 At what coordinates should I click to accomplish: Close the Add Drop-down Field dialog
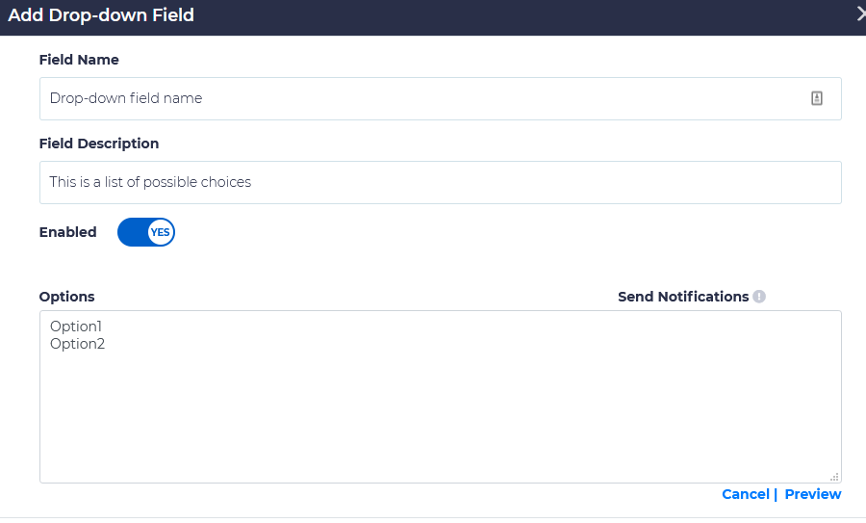coord(860,14)
